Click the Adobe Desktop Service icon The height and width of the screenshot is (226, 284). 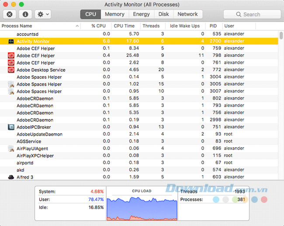tap(11, 70)
